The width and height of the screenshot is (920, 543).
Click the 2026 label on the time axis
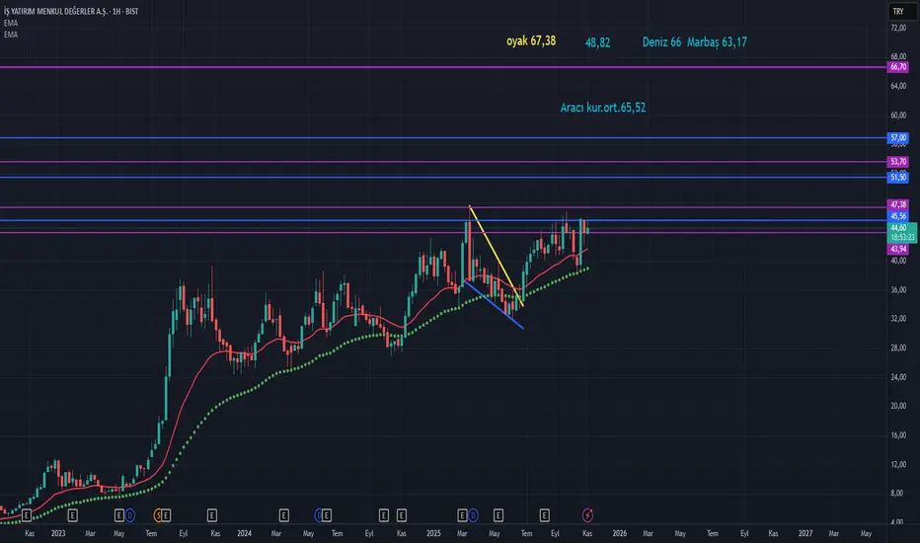pos(619,533)
